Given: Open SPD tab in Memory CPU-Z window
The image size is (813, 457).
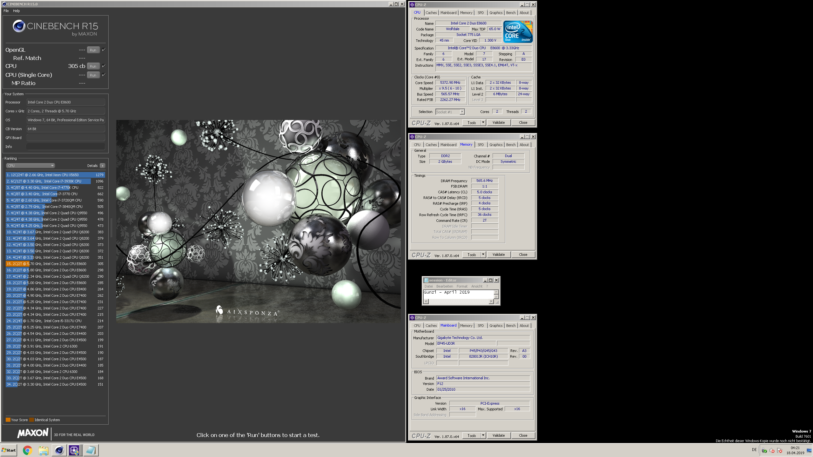Looking at the screenshot, I should (x=481, y=145).
